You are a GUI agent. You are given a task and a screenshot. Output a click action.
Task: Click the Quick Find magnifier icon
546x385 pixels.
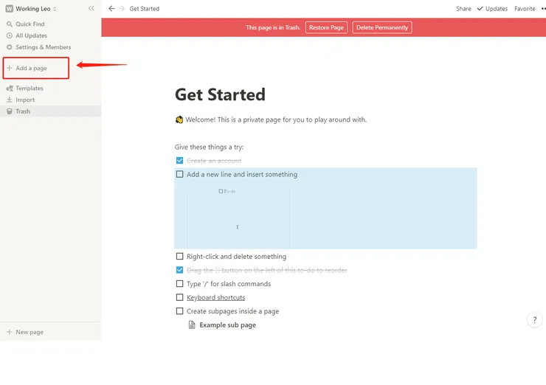[10, 24]
